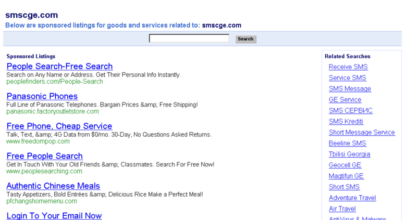Select Short SMS related search
Screen dimensions: 405x220
[x=344, y=187]
